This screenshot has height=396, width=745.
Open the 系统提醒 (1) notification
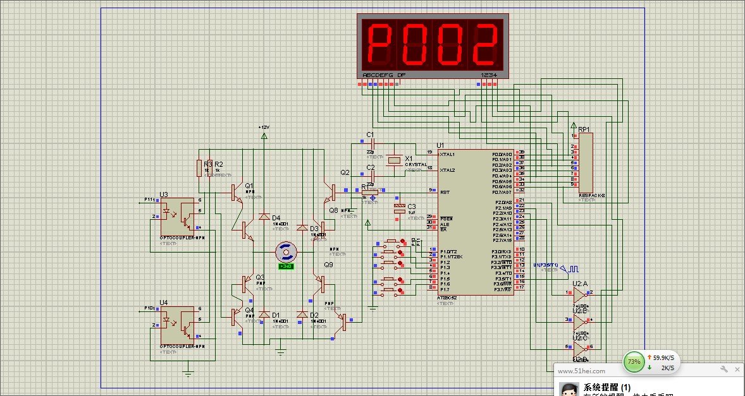coord(607,387)
